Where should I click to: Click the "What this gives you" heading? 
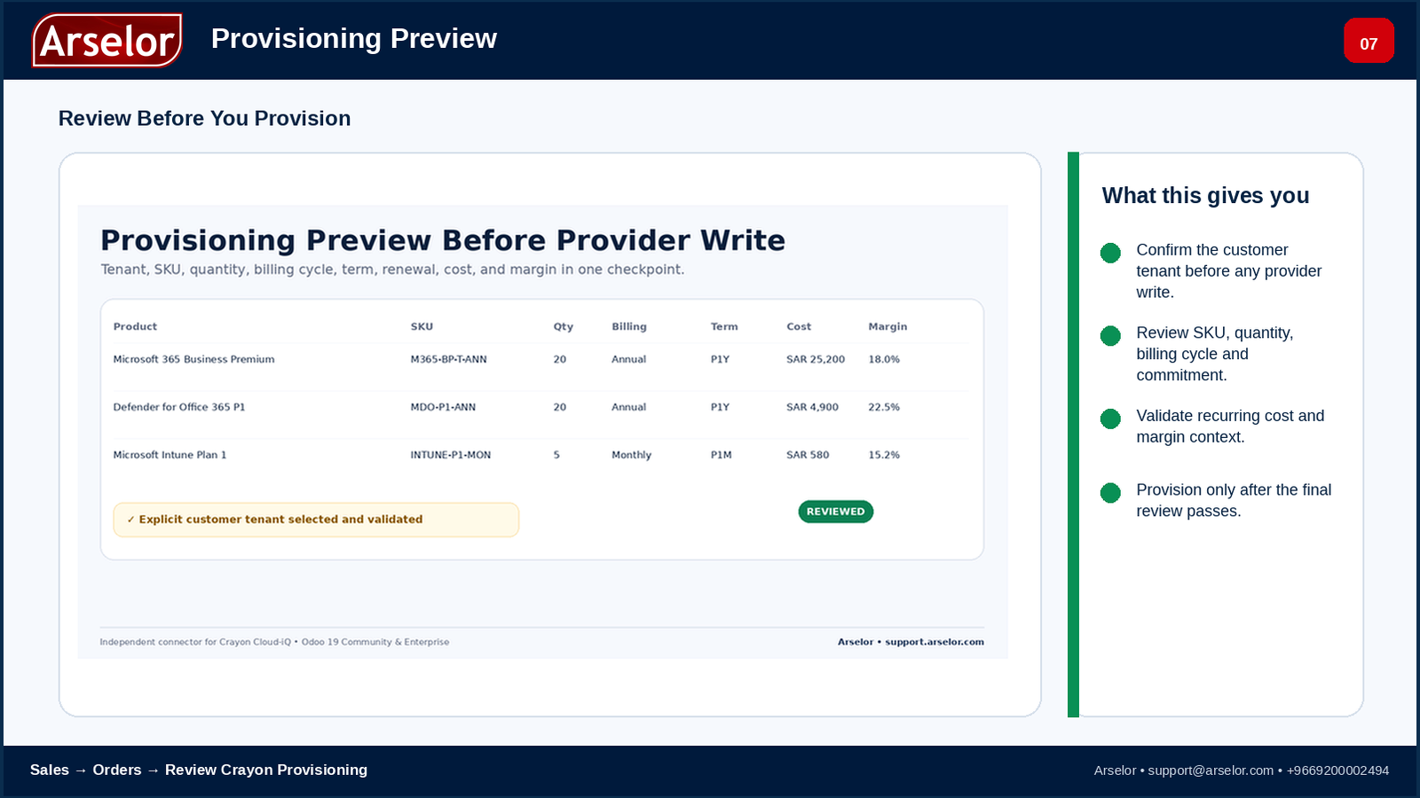(1205, 196)
